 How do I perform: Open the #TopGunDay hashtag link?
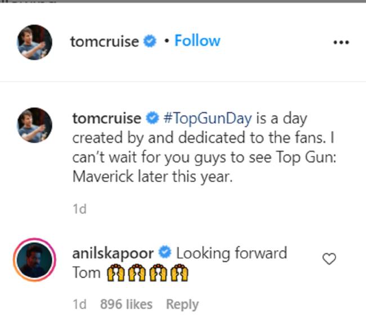point(208,119)
